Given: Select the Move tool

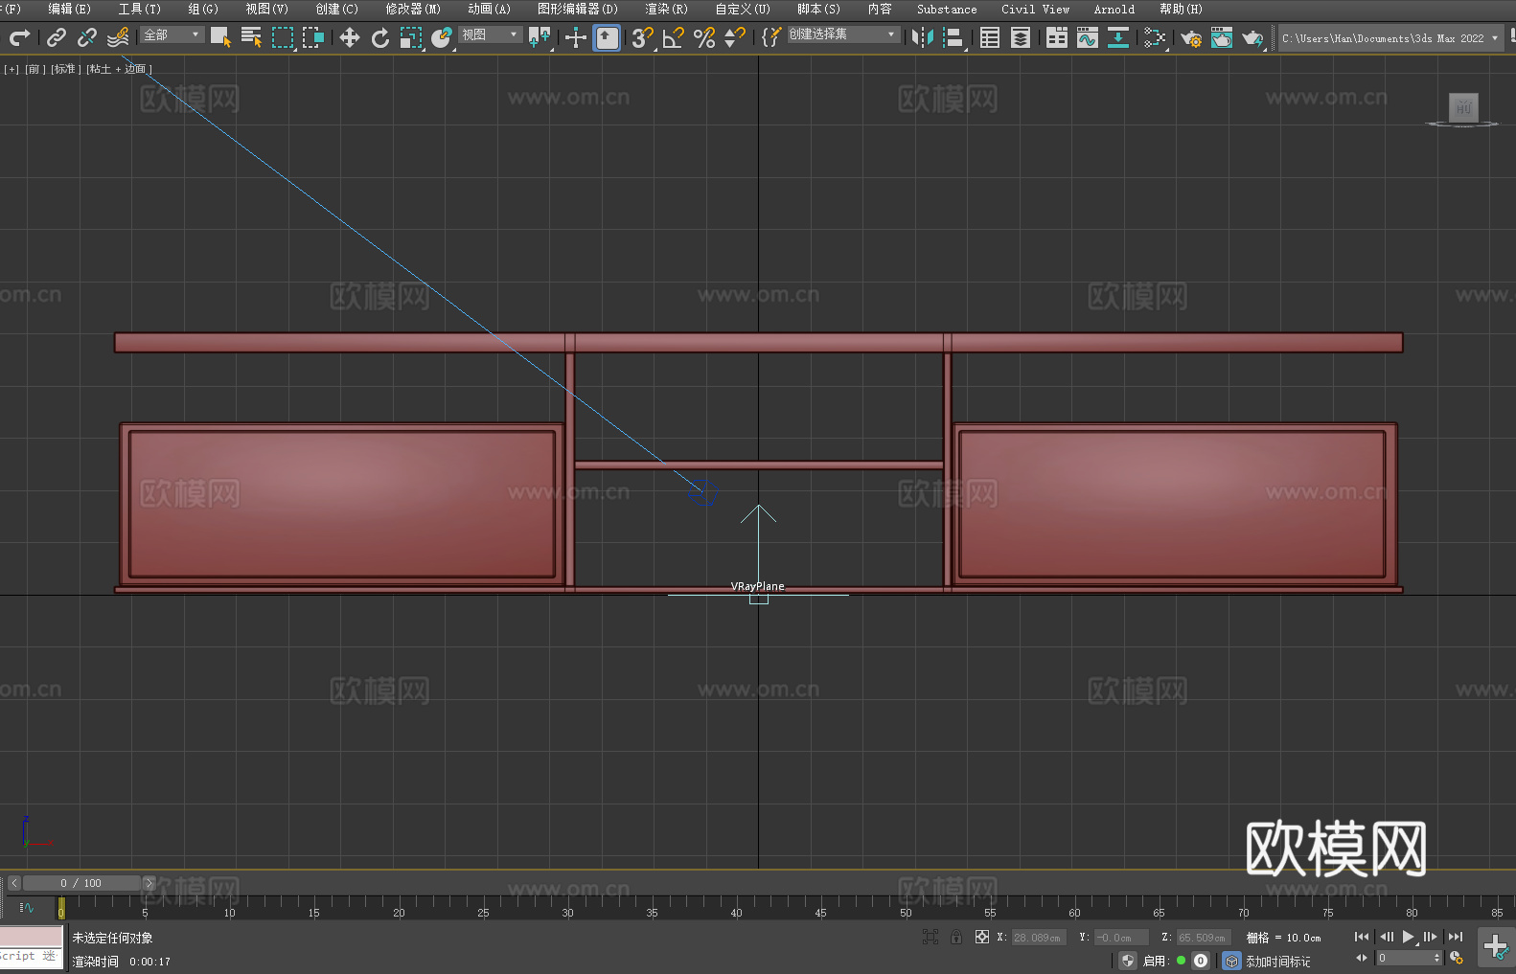Looking at the screenshot, I should tap(350, 37).
